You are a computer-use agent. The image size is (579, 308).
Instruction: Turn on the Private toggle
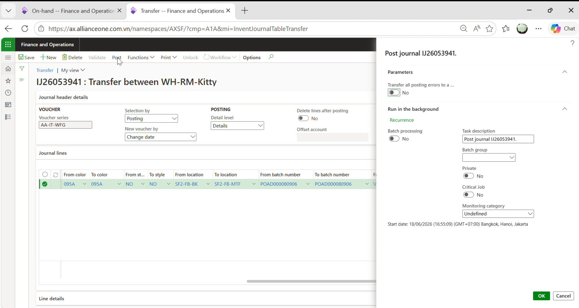click(x=468, y=176)
